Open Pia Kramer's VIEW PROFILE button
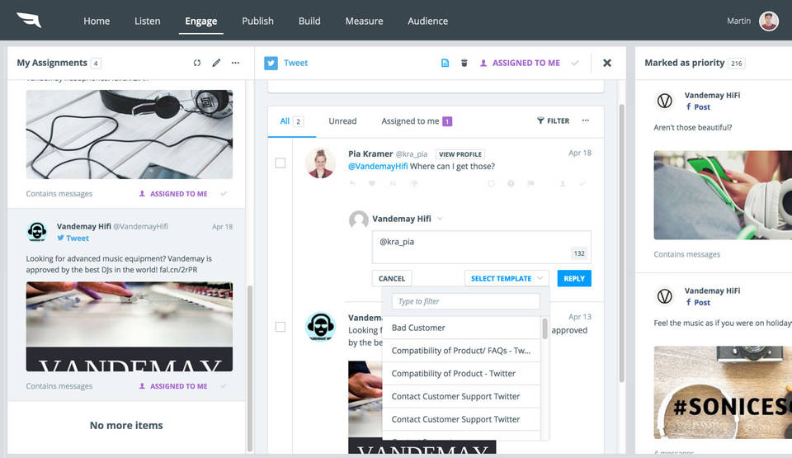This screenshot has width=792, height=458. point(460,154)
